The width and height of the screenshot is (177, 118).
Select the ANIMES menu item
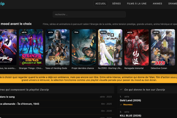point(157,4)
